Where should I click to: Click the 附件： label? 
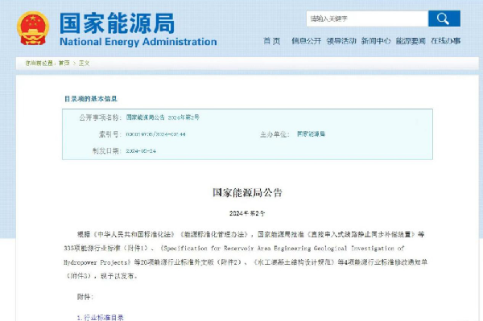point(85,297)
